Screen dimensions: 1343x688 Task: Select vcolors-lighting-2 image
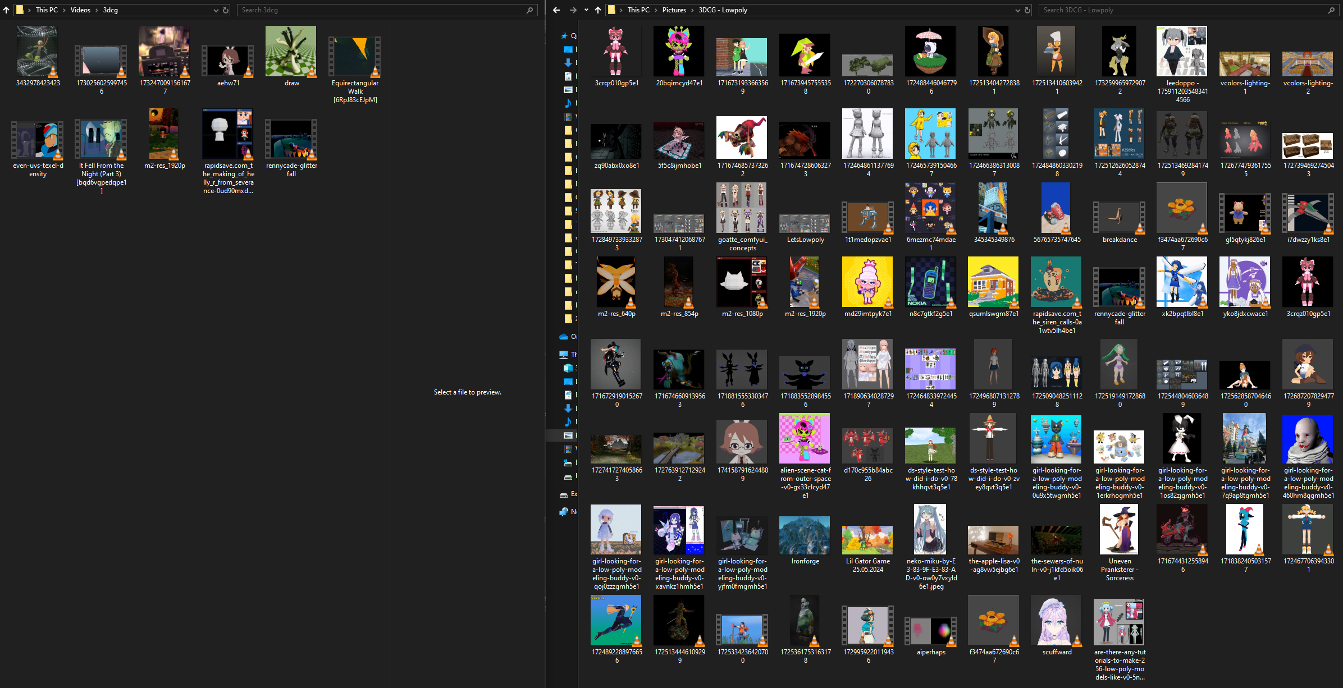[x=1308, y=73]
